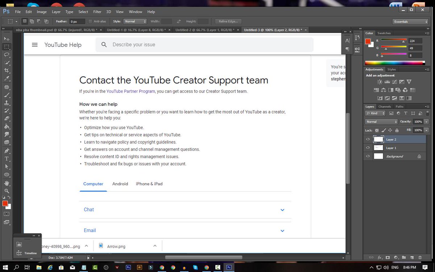The height and width of the screenshot is (272, 435).
Task: Expand the Chat section chevron
Action: click(282, 210)
